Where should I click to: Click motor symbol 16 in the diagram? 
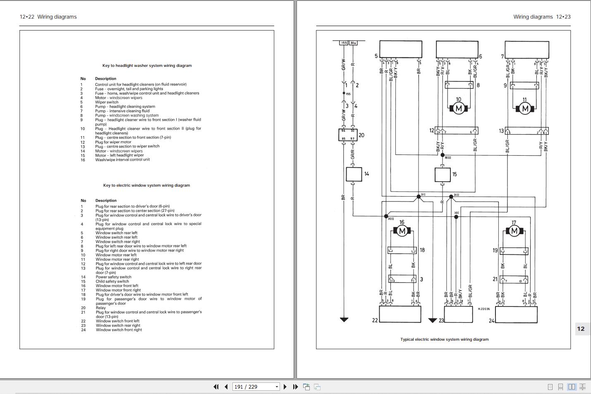402,231
